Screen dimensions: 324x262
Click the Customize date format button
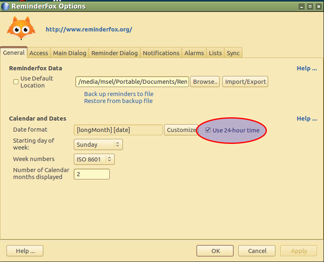coord(181,130)
